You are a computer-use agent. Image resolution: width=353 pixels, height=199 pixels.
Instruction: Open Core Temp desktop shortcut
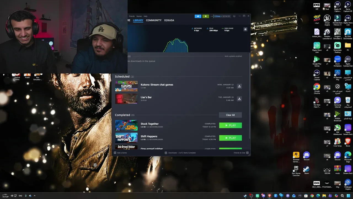pos(338,143)
